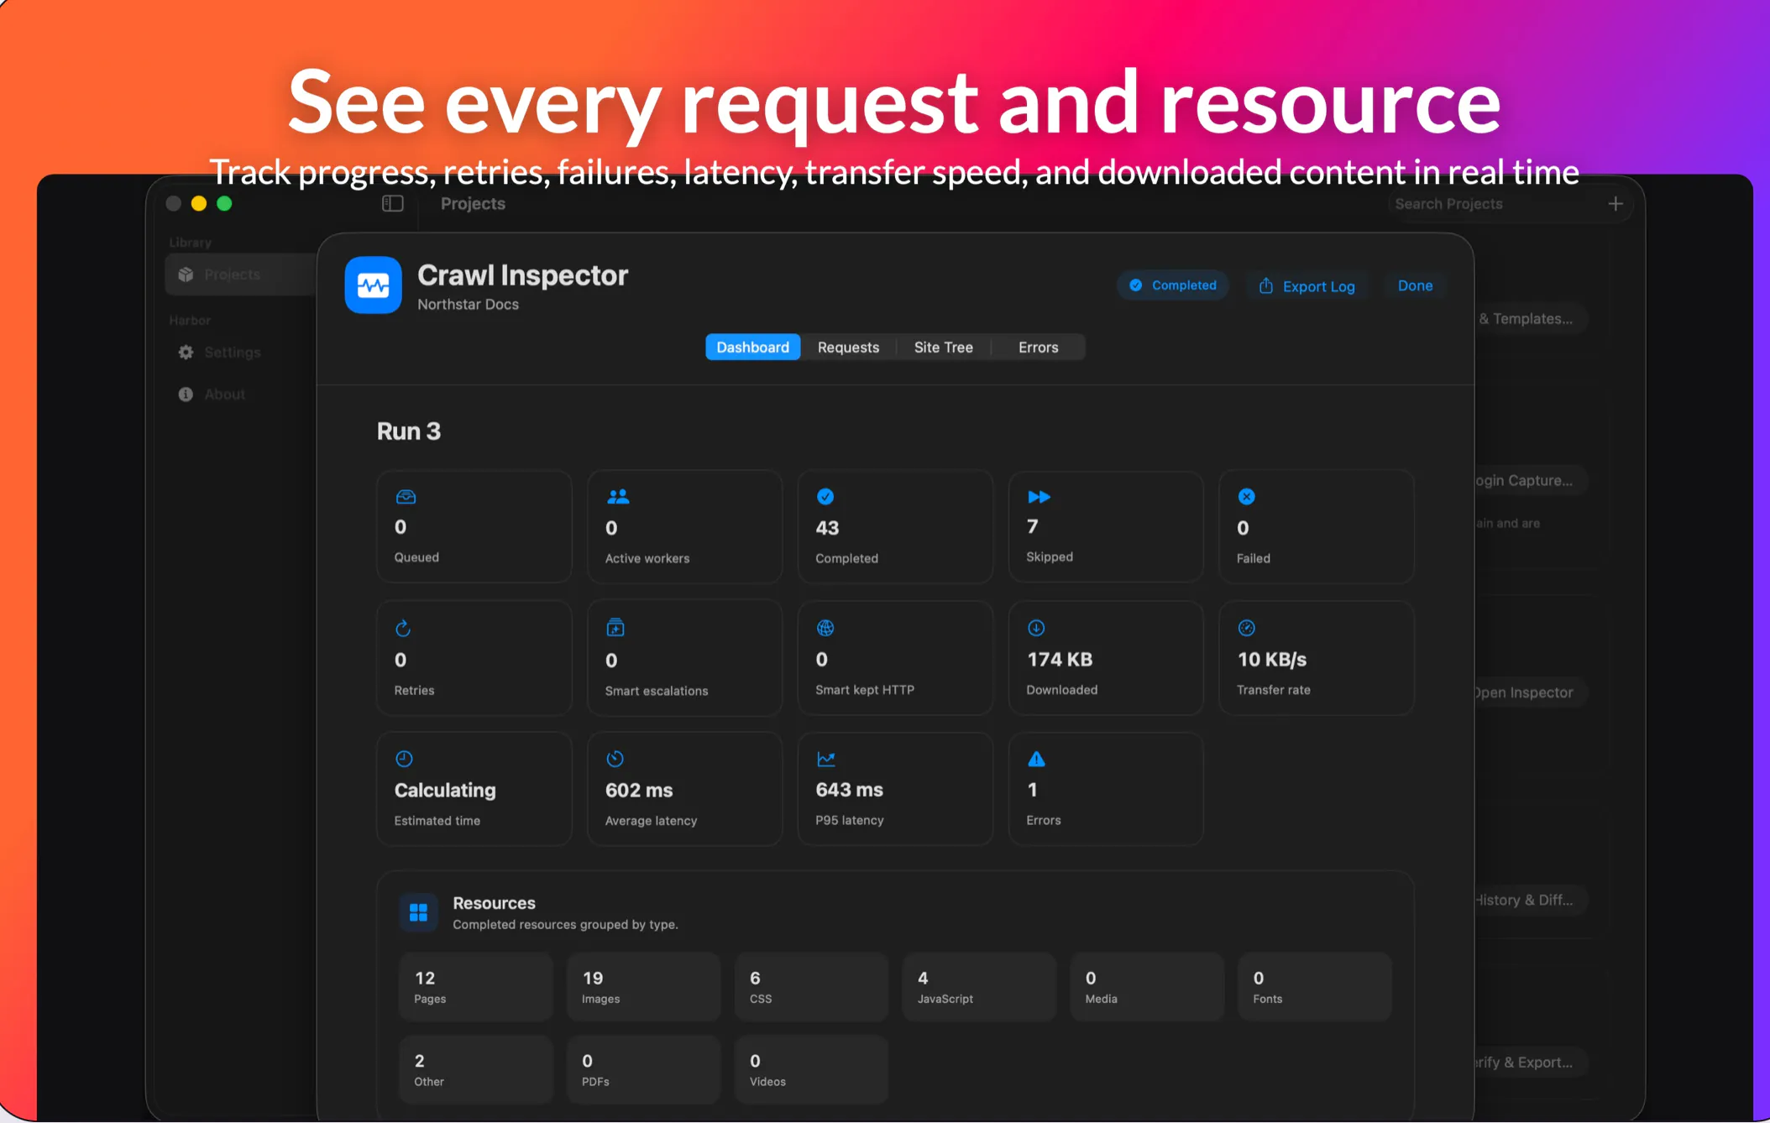
Task: Click the "7" skipped count
Action: (x=1033, y=526)
